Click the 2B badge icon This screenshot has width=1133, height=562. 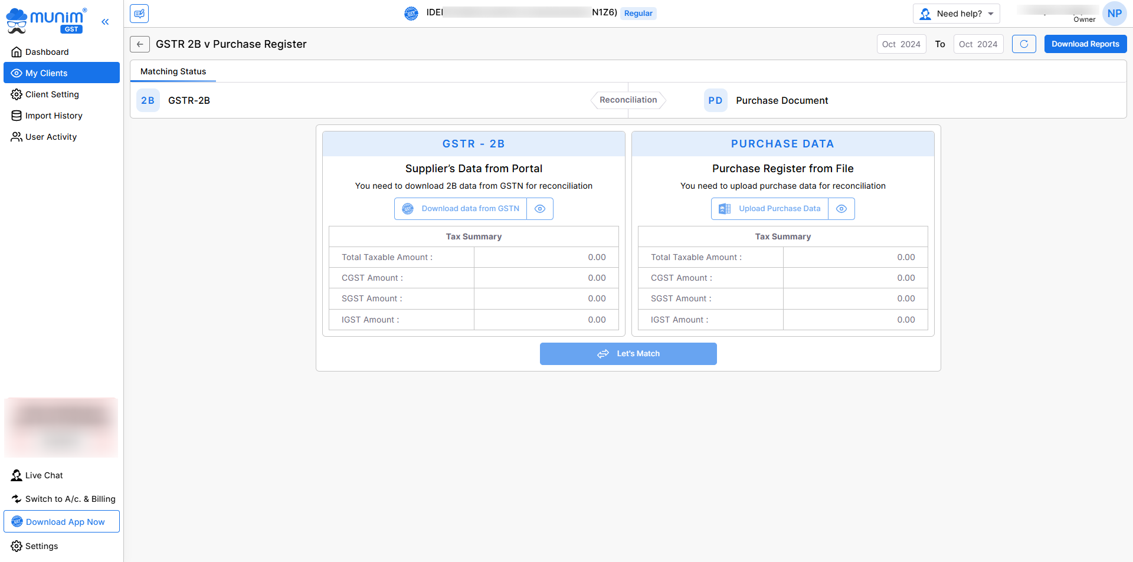click(x=148, y=100)
